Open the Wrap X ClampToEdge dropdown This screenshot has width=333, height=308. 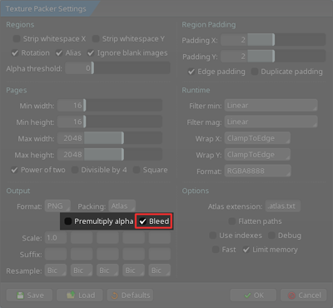tap(257, 138)
